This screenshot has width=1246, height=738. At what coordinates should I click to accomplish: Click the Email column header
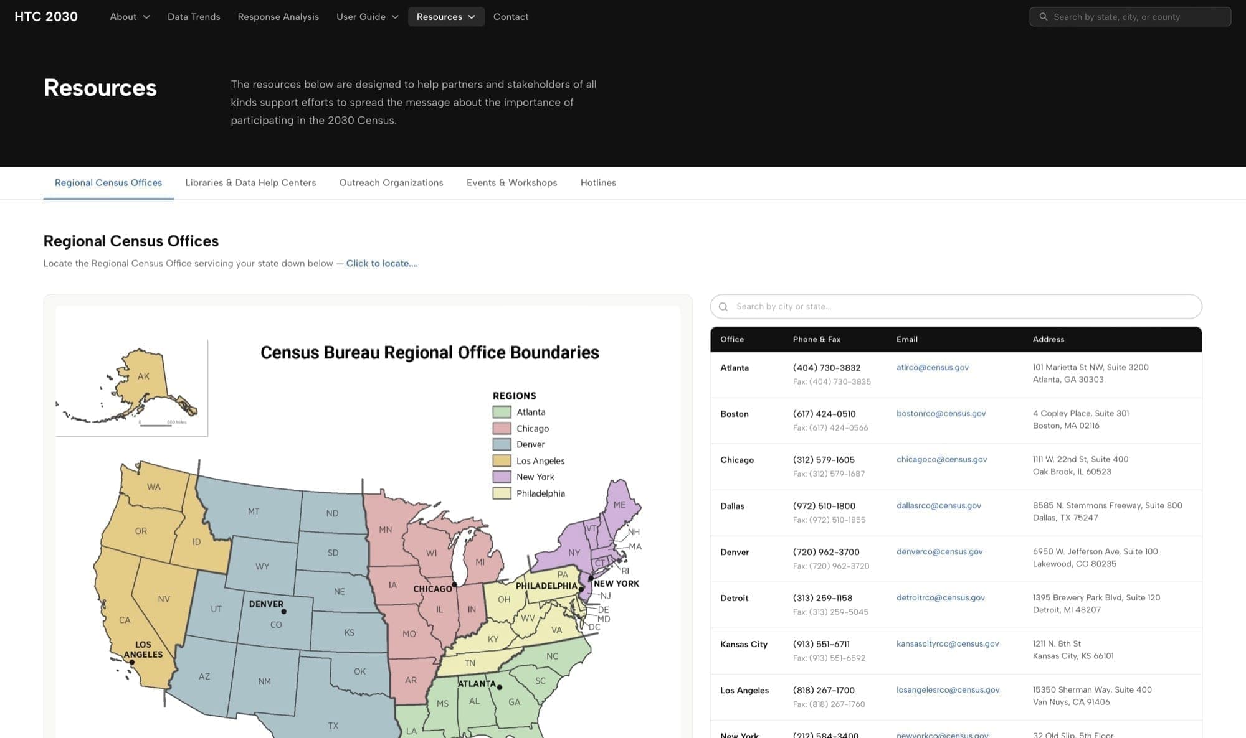tap(907, 339)
